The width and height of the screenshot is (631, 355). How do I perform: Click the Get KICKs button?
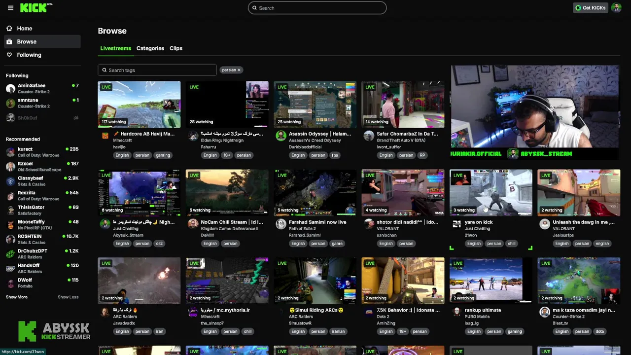pyautogui.click(x=590, y=8)
